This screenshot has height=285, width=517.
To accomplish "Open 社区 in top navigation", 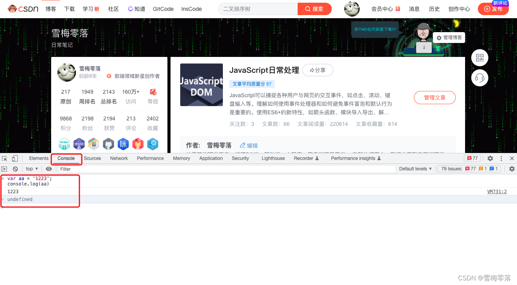I will (114, 9).
